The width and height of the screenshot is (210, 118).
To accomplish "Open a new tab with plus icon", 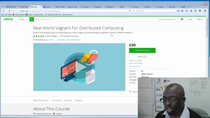I will click(x=188, y=7).
